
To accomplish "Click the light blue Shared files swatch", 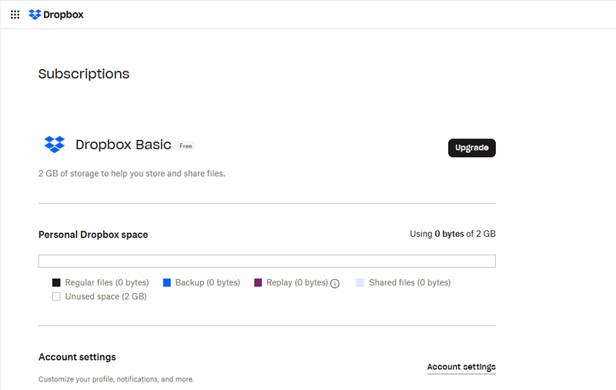I will coord(360,283).
